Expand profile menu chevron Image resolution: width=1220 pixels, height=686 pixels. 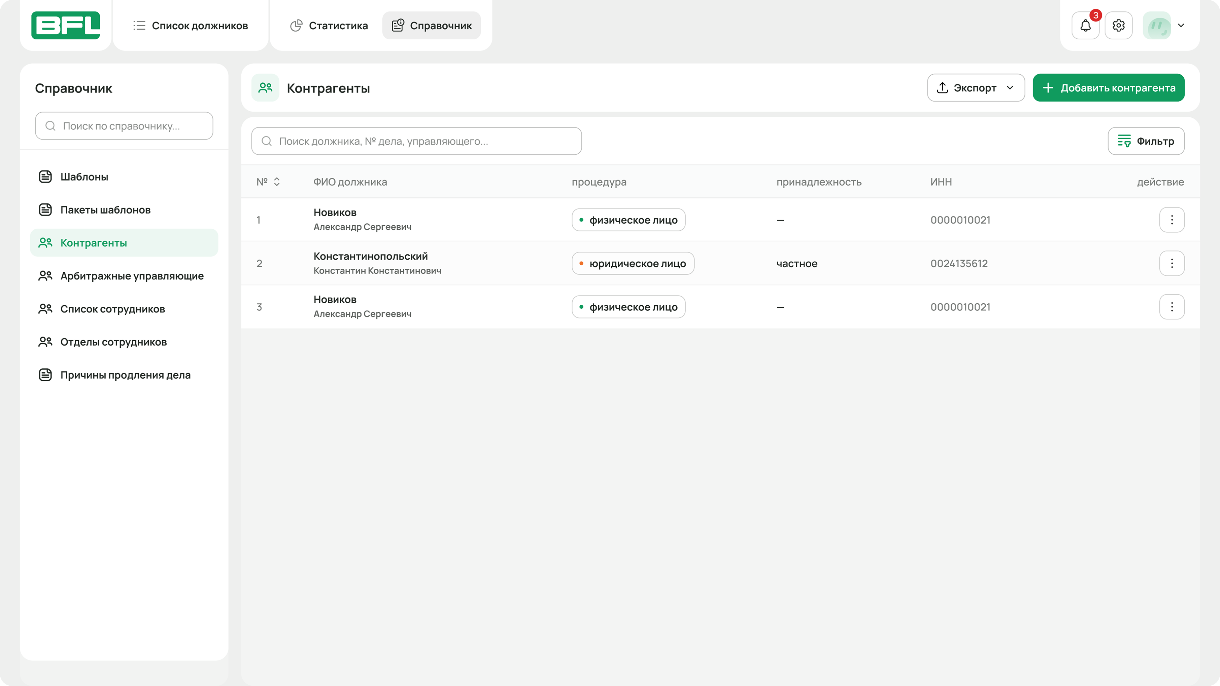tap(1181, 26)
